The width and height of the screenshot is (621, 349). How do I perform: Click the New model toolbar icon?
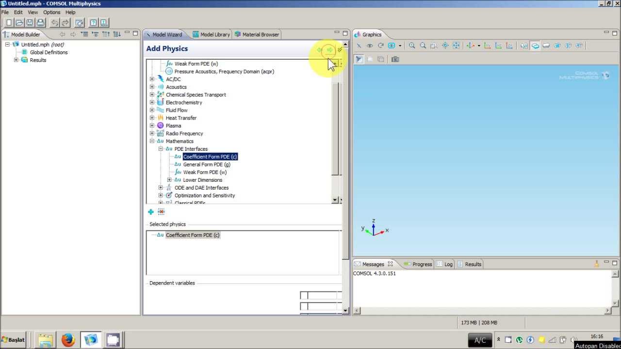[x=8, y=23]
